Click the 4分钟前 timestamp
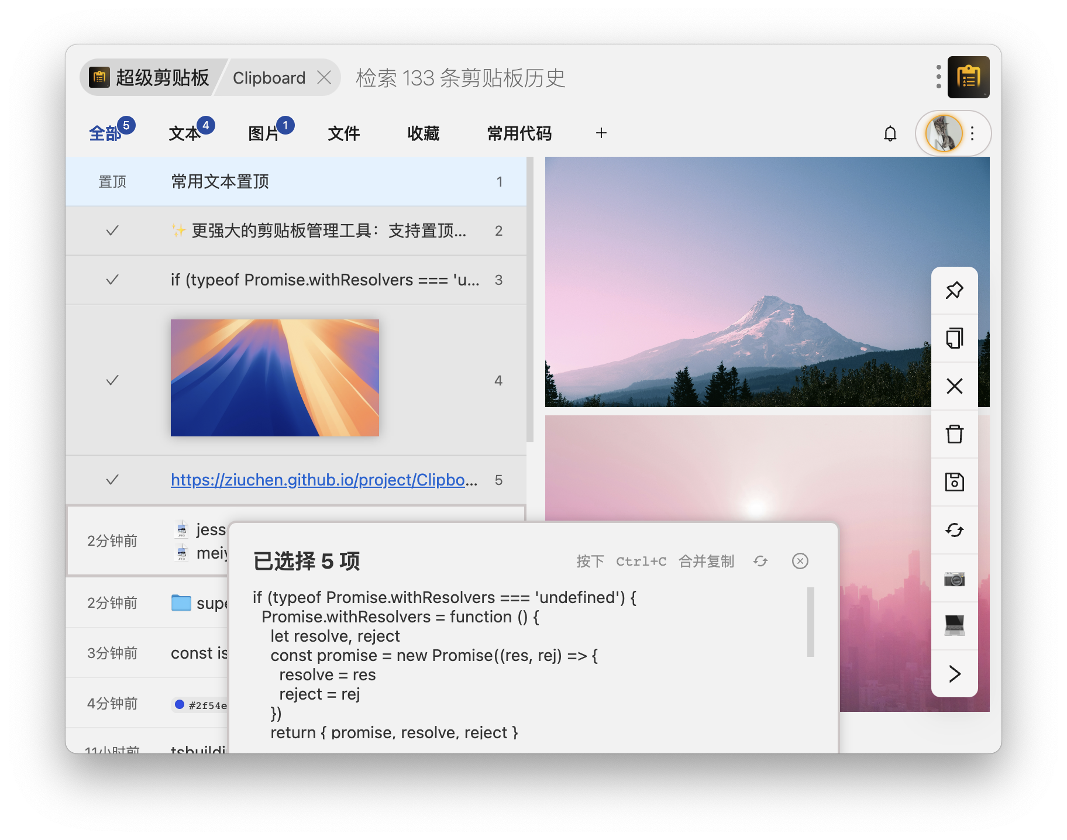The image size is (1067, 840). pyautogui.click(x=112, y=703)
